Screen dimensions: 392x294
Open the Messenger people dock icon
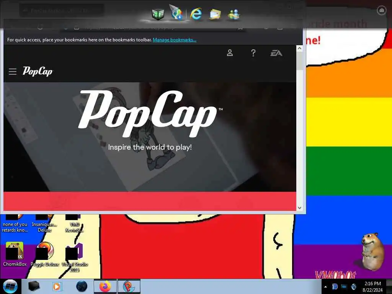coord(234,14)
